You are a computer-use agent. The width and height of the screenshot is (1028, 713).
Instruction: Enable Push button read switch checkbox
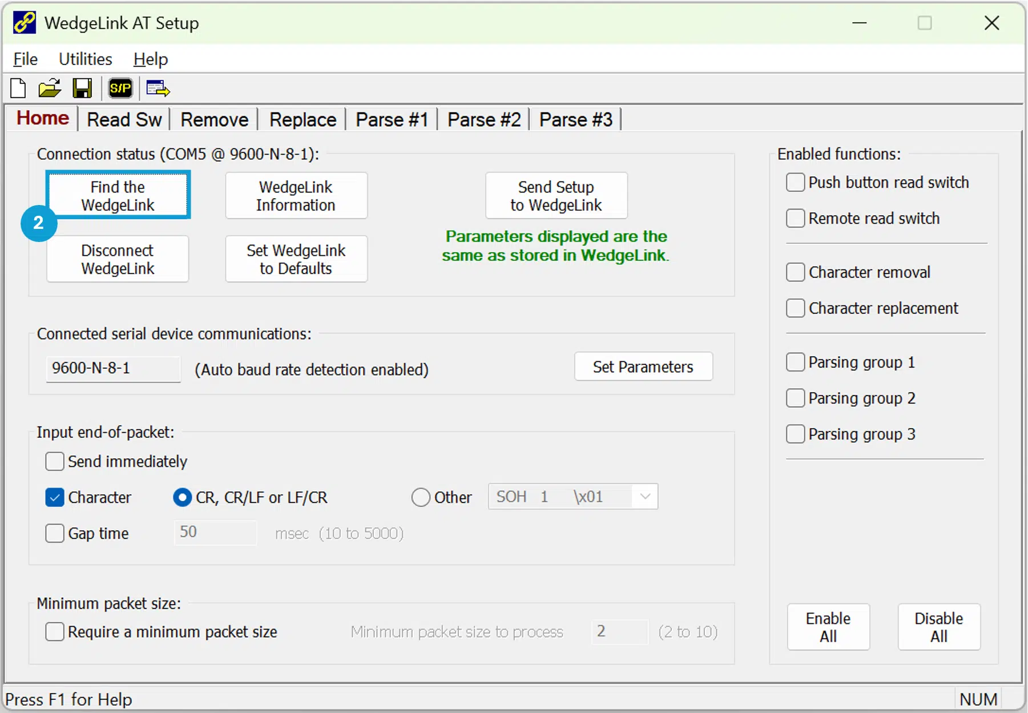click(x=796, y=183)
